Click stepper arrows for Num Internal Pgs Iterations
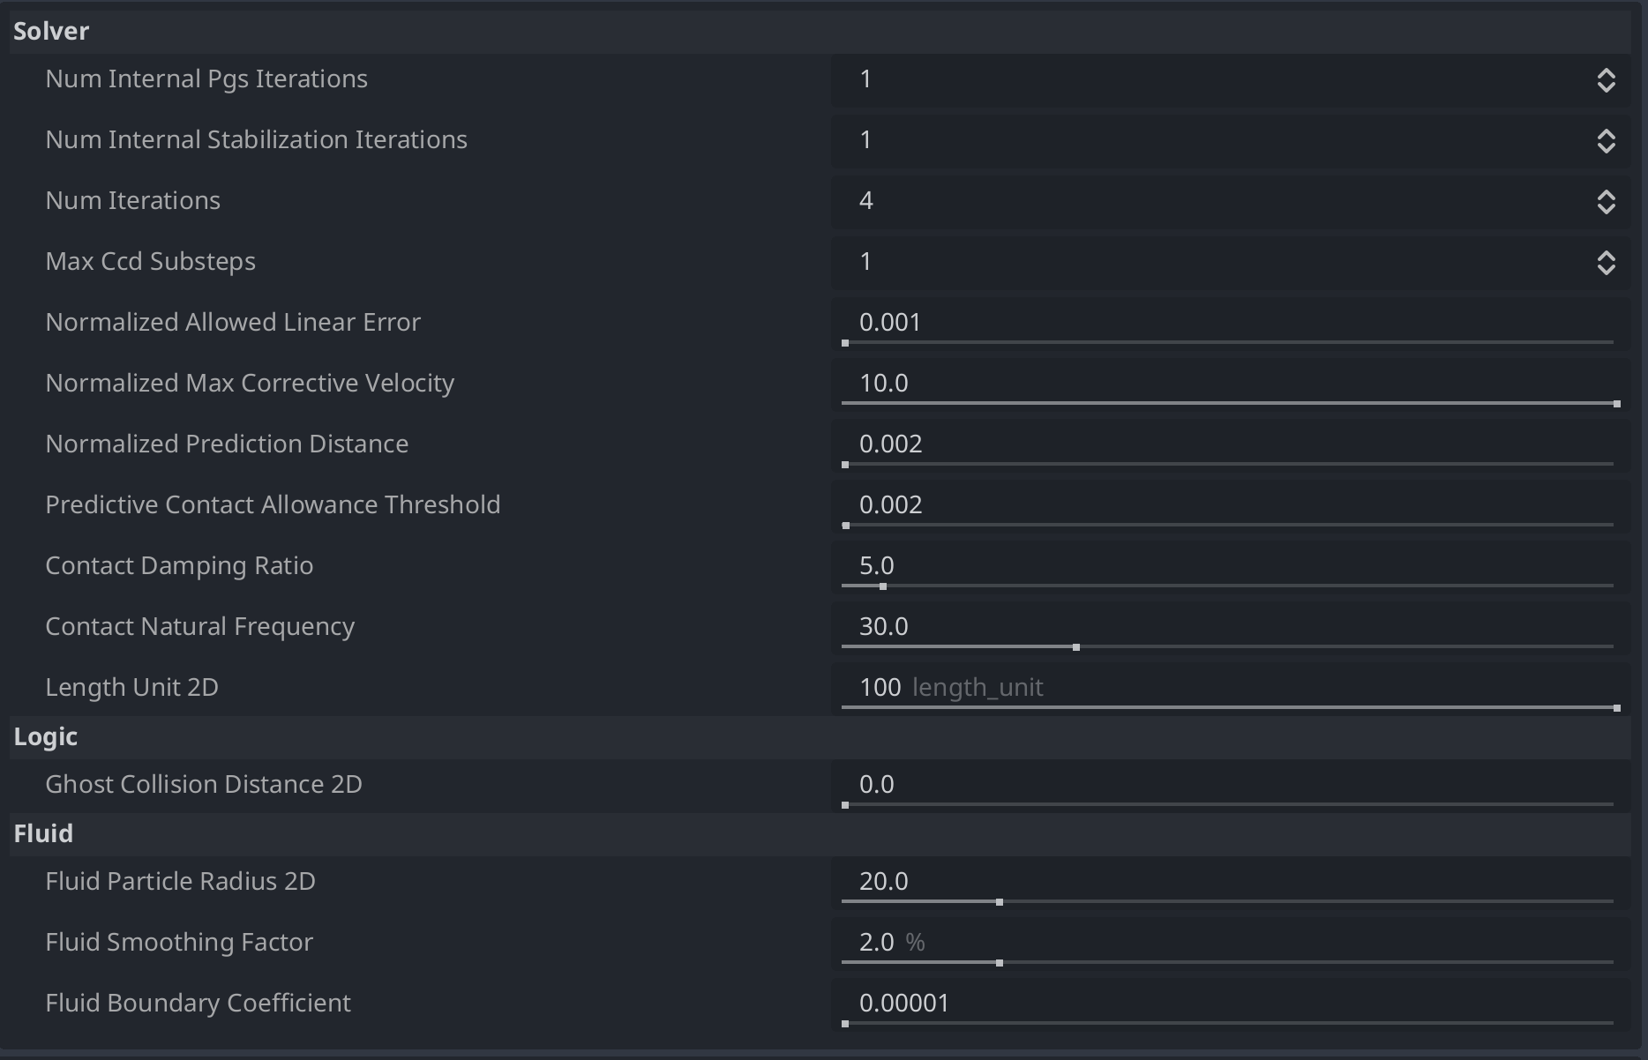This screenshot has height=1060, width=1648. pos(1606,80)
